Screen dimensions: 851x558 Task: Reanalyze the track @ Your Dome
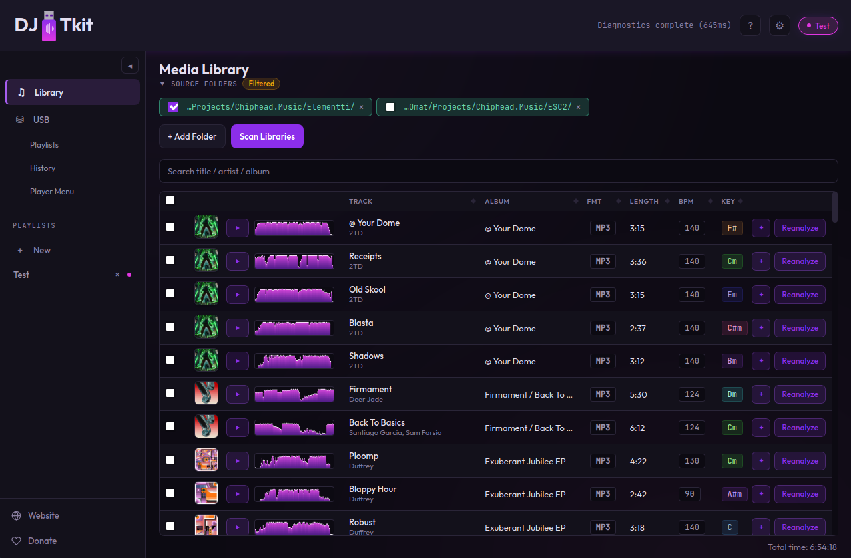pyautogui.click(x=800, y=228)
